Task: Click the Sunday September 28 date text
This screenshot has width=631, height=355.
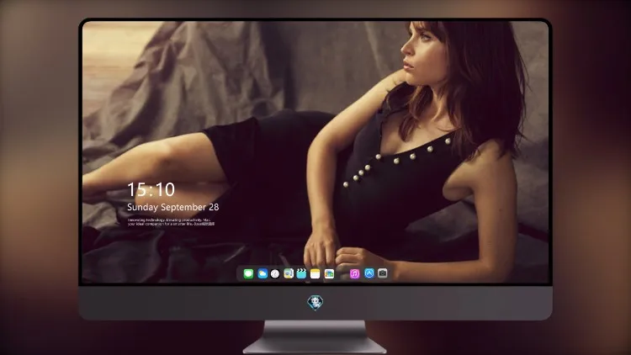Action: click(173, 207)
